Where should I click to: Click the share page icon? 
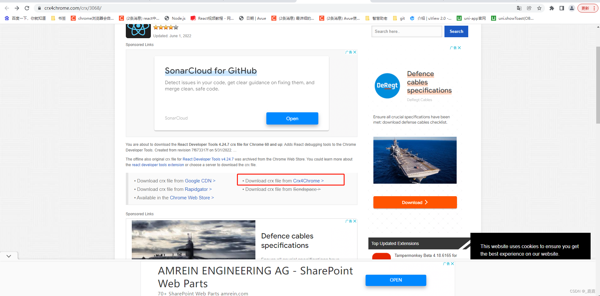pos(529,8)
